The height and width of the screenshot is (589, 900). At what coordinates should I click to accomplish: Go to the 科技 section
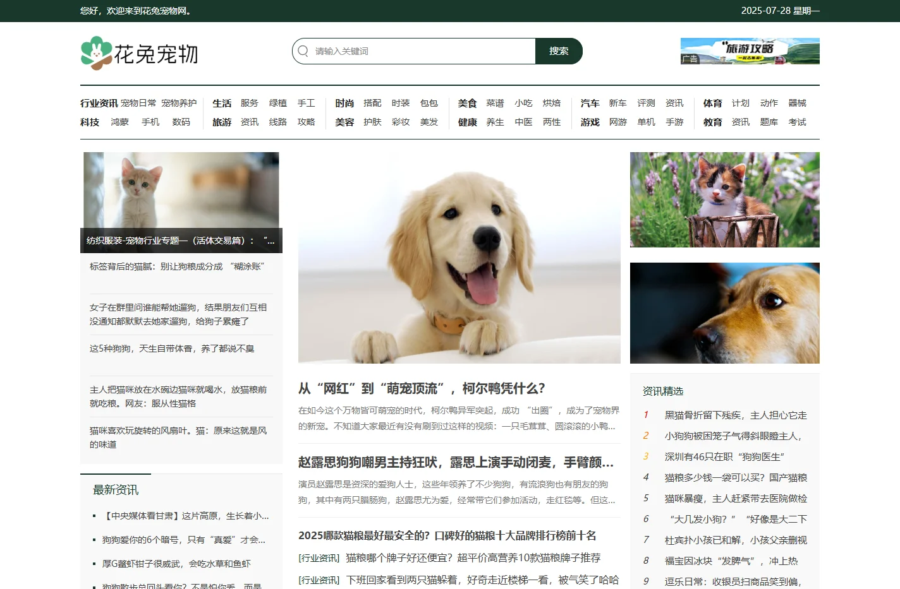[x=90, y=122]
